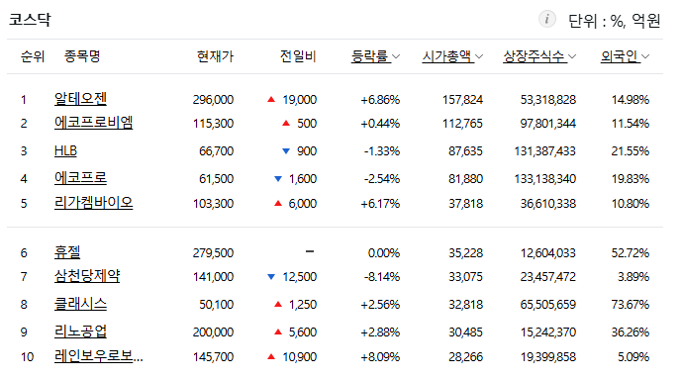
Task: Open the 알테오젠 stock link
Action: click(x=80, y=99)
